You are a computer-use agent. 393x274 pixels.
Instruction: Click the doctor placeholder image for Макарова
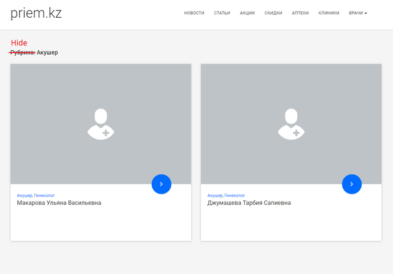click(x=101, y=124)
